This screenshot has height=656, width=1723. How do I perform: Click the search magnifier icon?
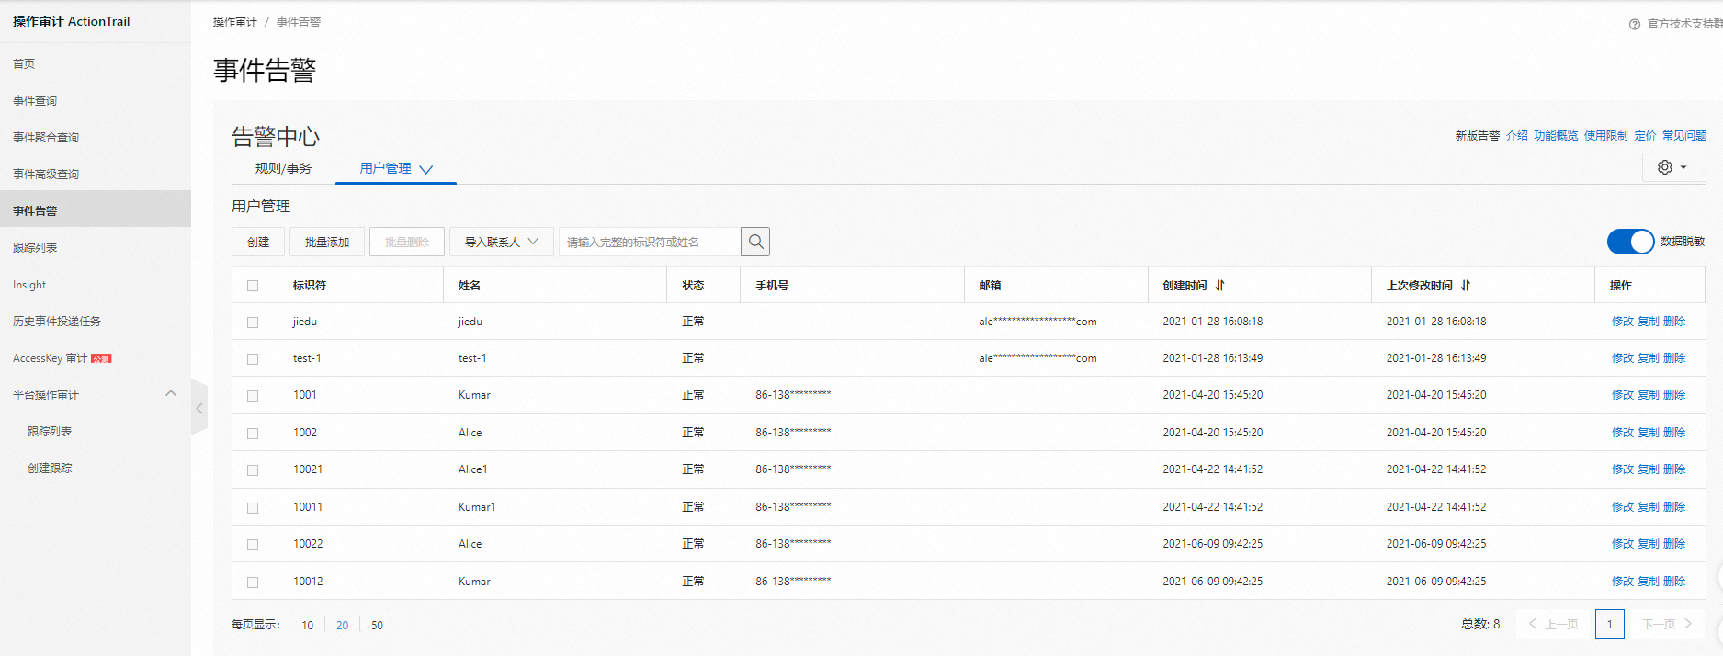[x=755, y=242]
